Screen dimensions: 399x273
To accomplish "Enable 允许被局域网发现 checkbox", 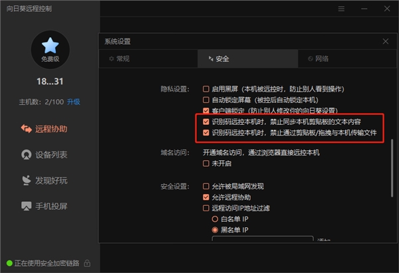I will tap(206, 187).
